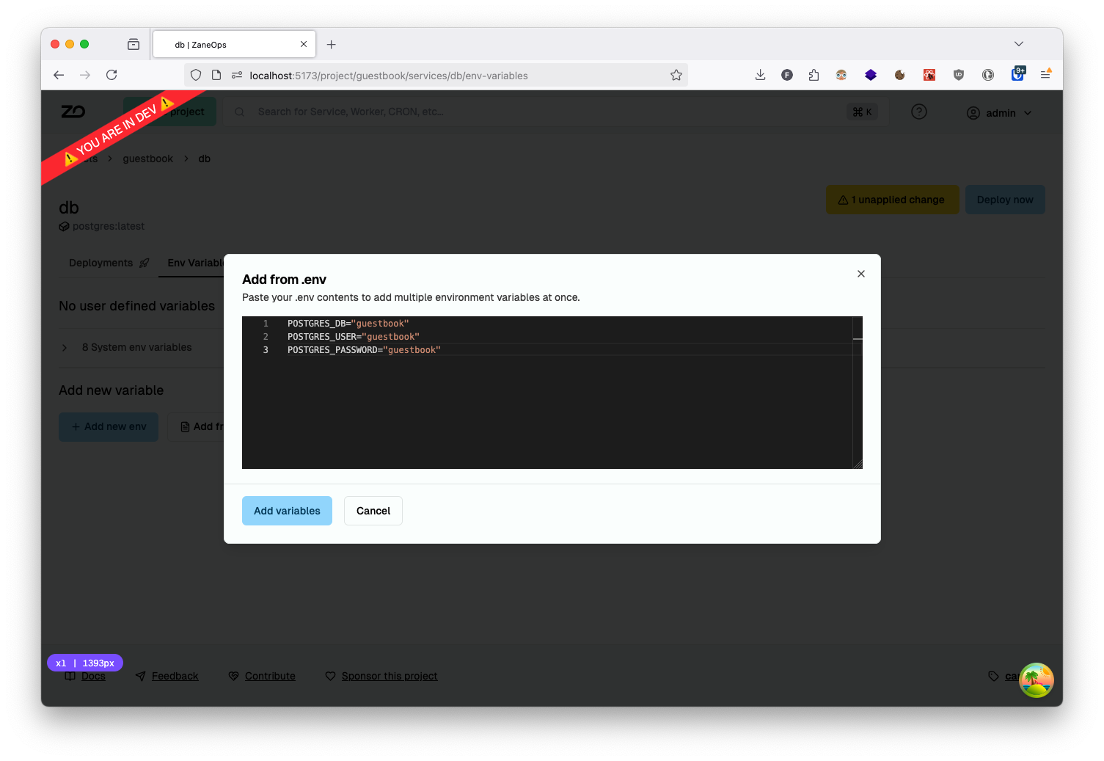Expand the 8 System env variables row
Image resolution: width=1104 pixels, height=761 pixels.
pyautogui.click(x=136, y=347)
